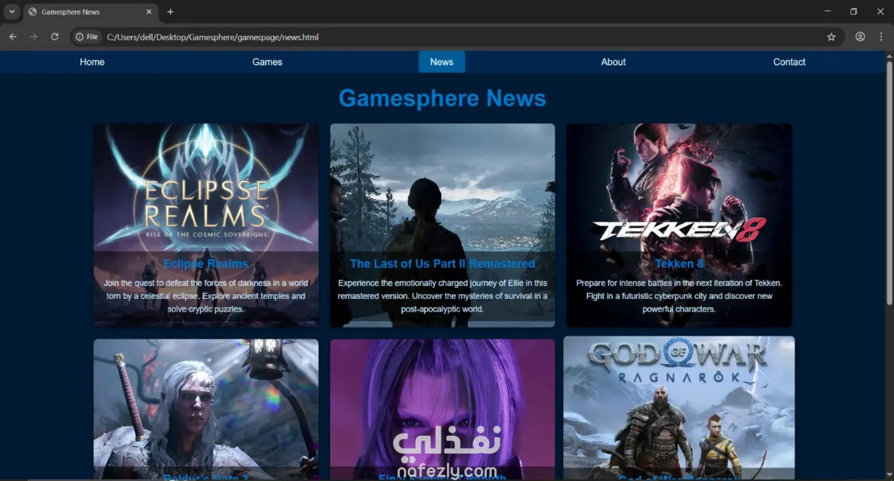This screenshot has width=894, height=481.
Task: Close the Gamesphere News tab
Action: click(x=149, y=12)
